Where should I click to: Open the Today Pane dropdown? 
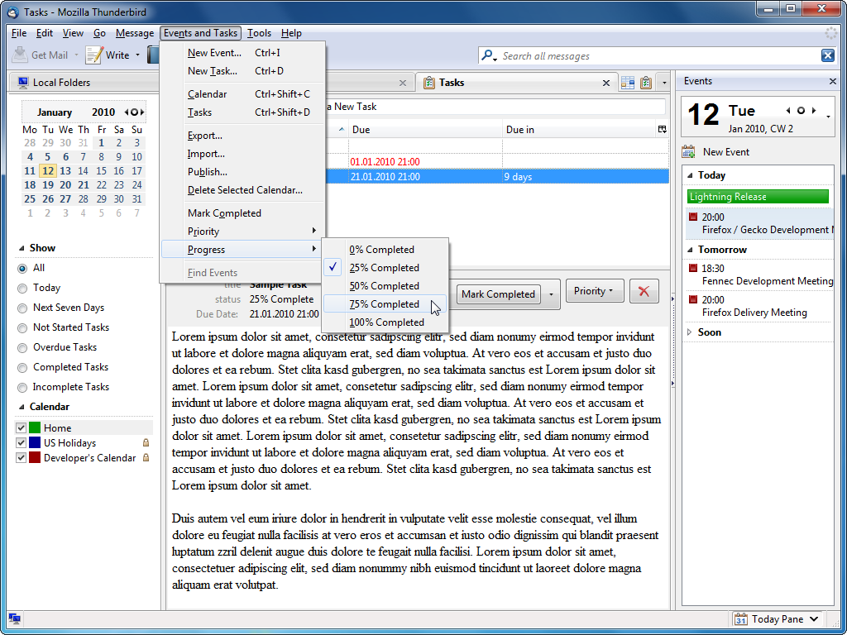[814, 619]
